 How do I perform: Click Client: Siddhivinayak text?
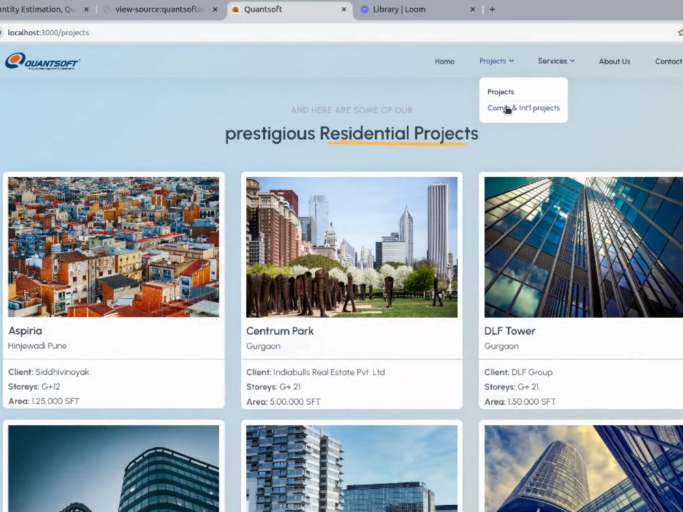[x=48, y=372]
